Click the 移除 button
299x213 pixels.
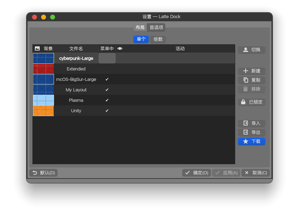252,89
